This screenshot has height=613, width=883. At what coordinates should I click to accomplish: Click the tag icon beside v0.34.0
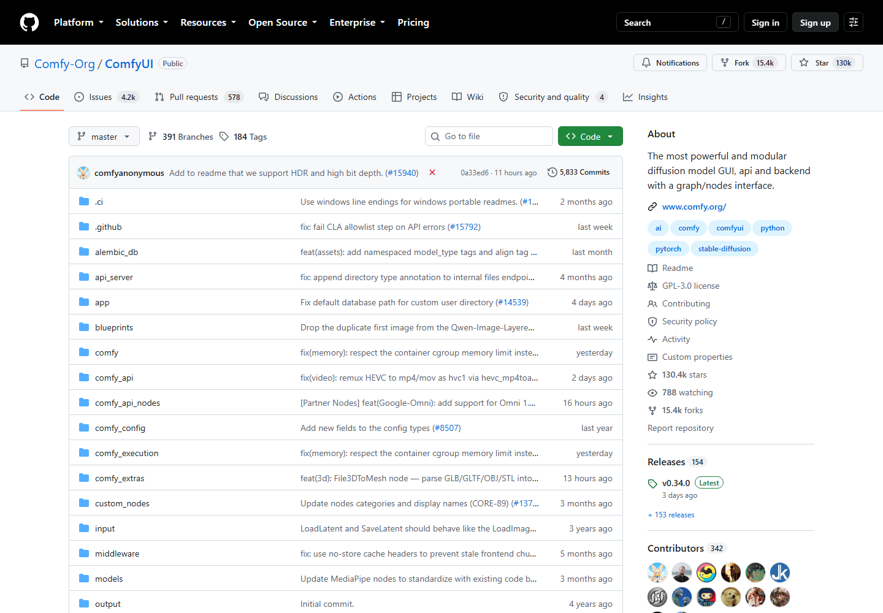[x=652, y=484]
